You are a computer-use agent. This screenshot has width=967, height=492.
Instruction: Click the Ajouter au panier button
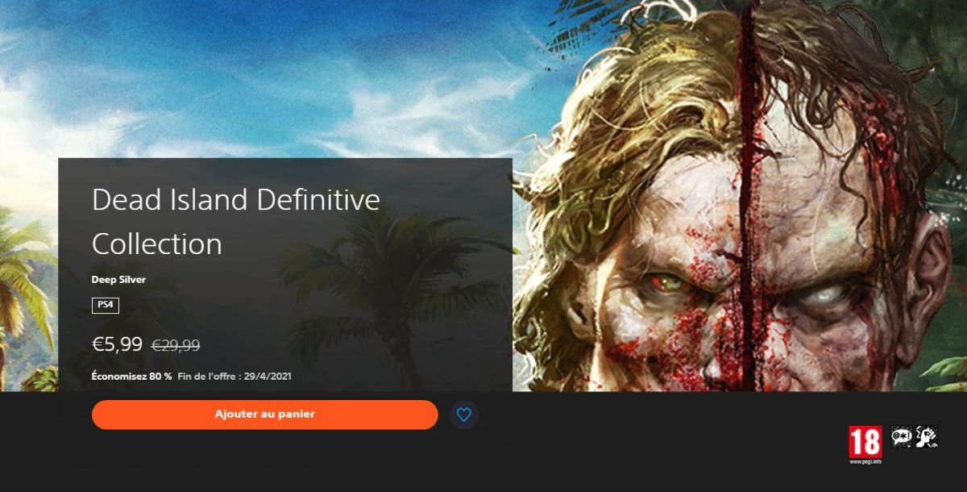[x=265, y=415]
